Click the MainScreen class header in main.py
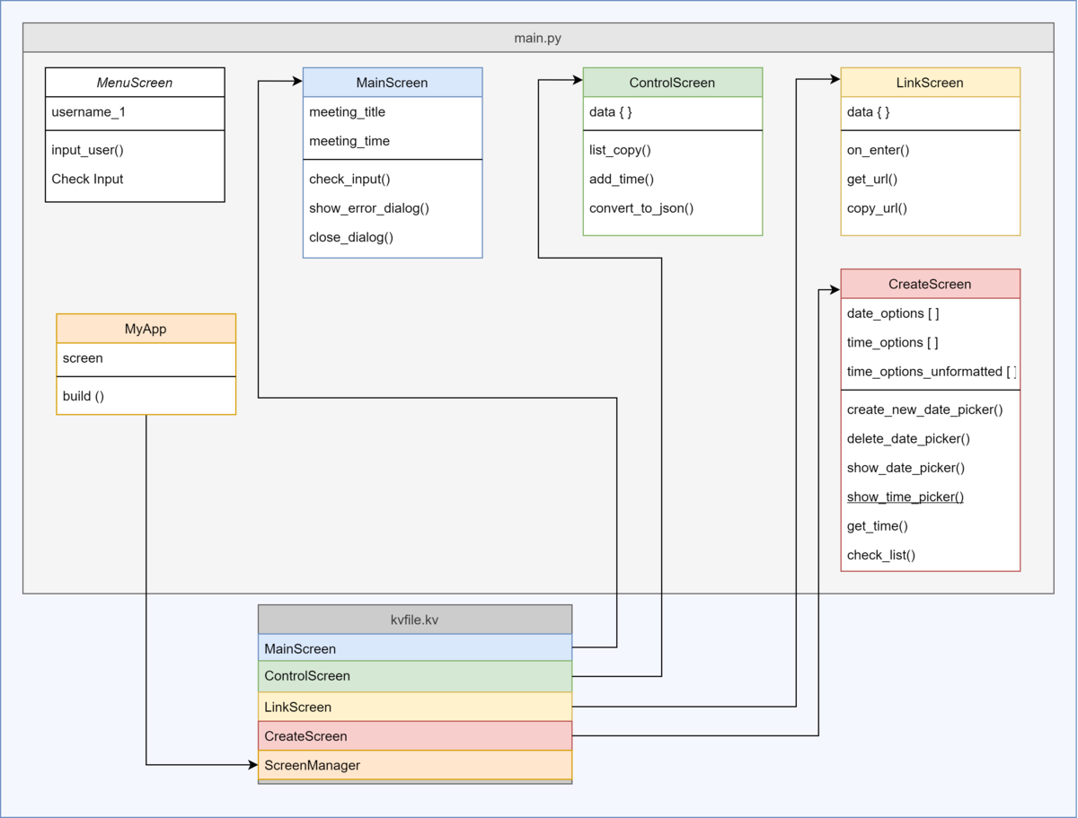 click(392, 83)
